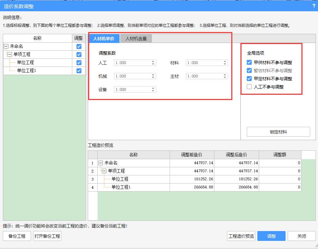Screen dimensions: 318x249
Task: Decrease the 材料 coefficient with down arrow
Action: pyautogui.click(x=225, y=64)
